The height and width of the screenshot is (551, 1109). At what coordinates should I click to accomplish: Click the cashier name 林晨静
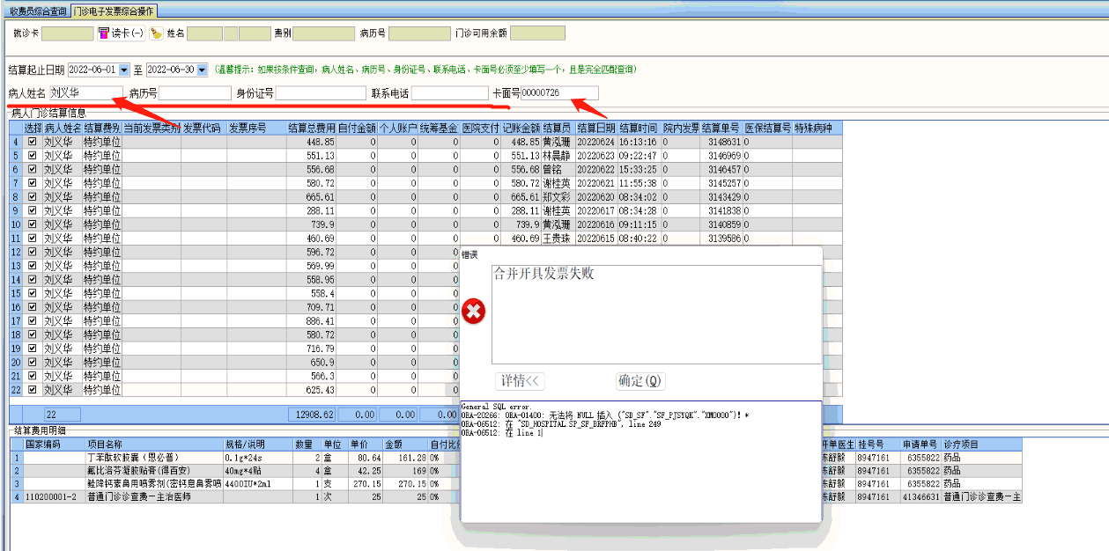coord(558,156)
